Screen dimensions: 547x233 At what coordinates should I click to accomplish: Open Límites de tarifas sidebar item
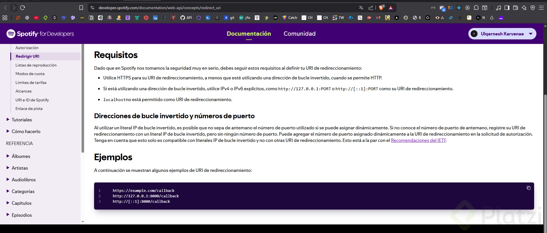click(31, 83)
